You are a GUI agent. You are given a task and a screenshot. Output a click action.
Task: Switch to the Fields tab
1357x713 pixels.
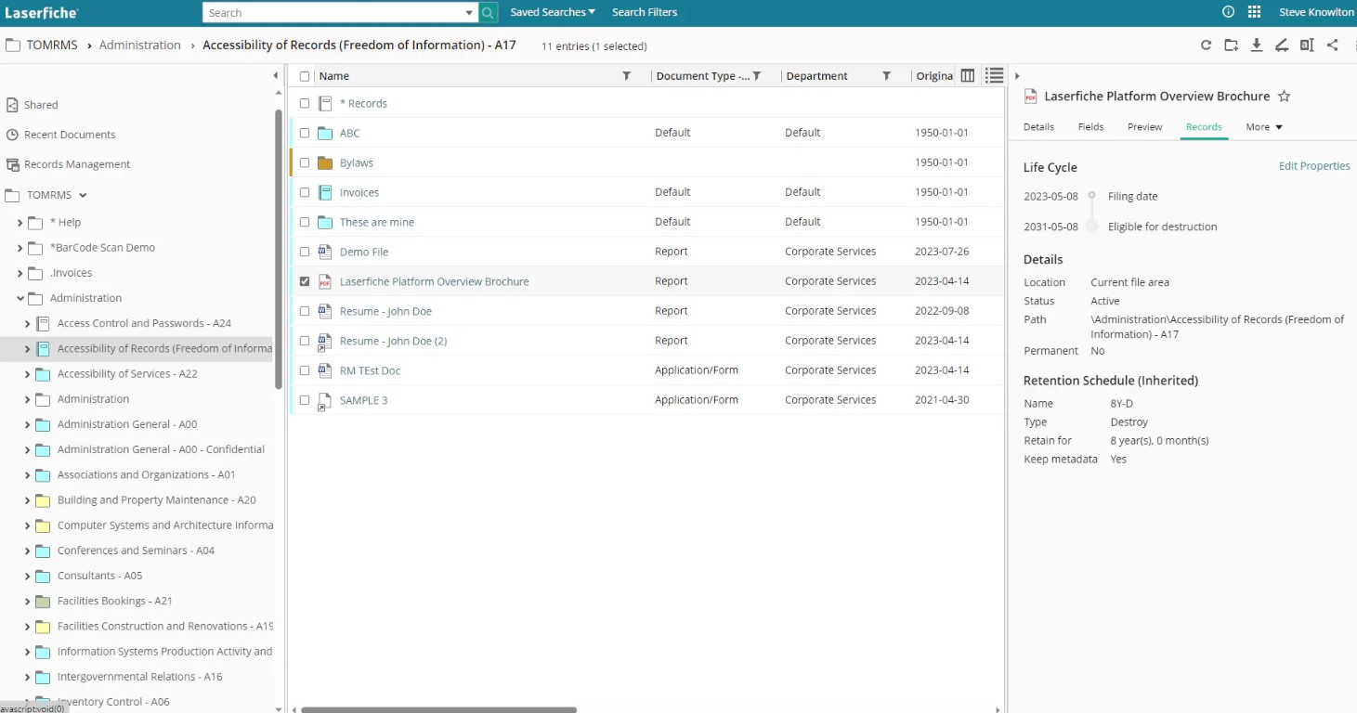[x=1090, y=127]
